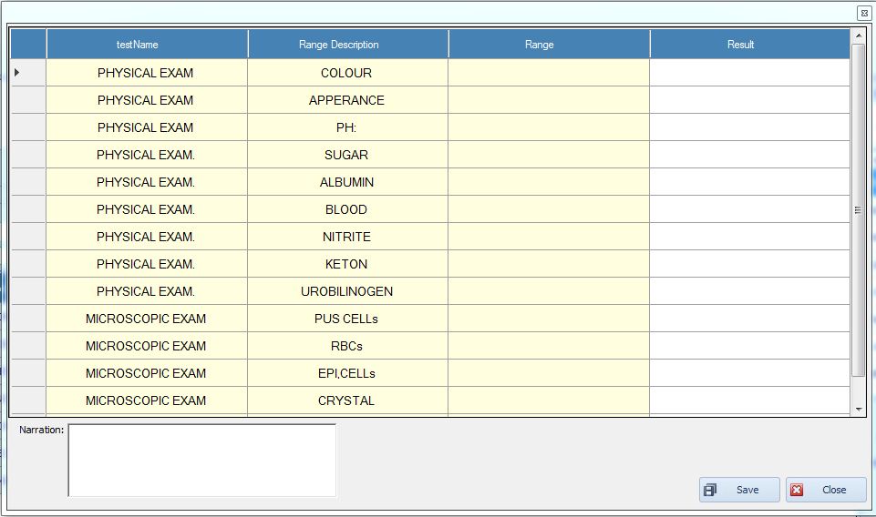
Task: Select the ALBUMIN description cell
Action: 348,182
